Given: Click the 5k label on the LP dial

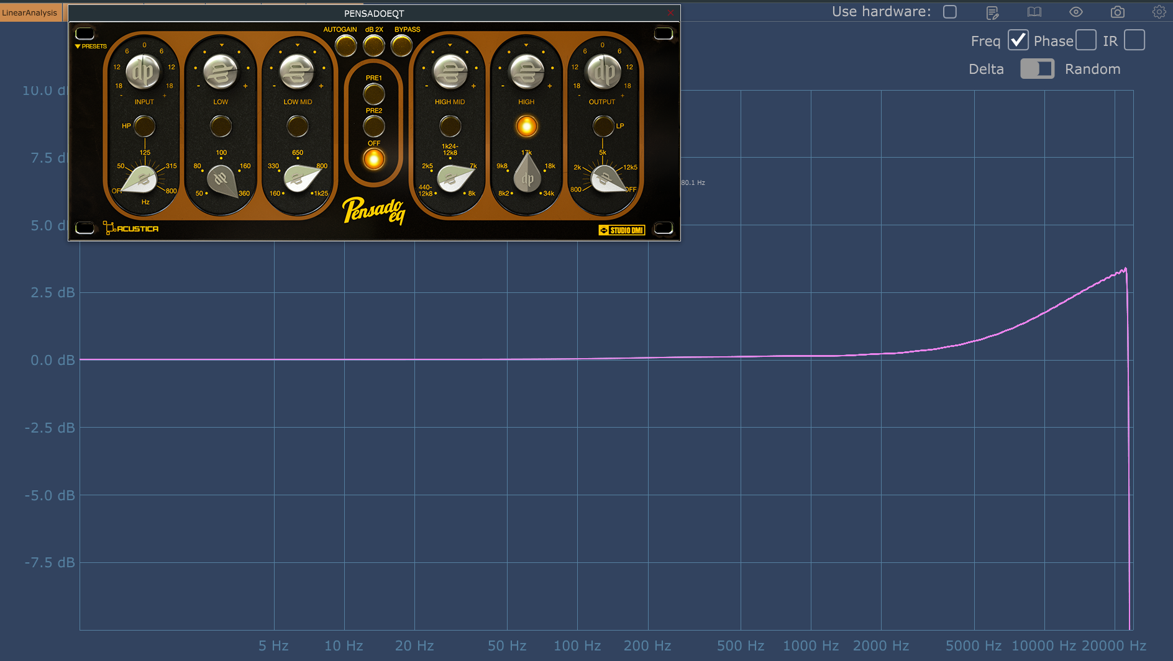Looking at the screenshot, I should [603, 152].
